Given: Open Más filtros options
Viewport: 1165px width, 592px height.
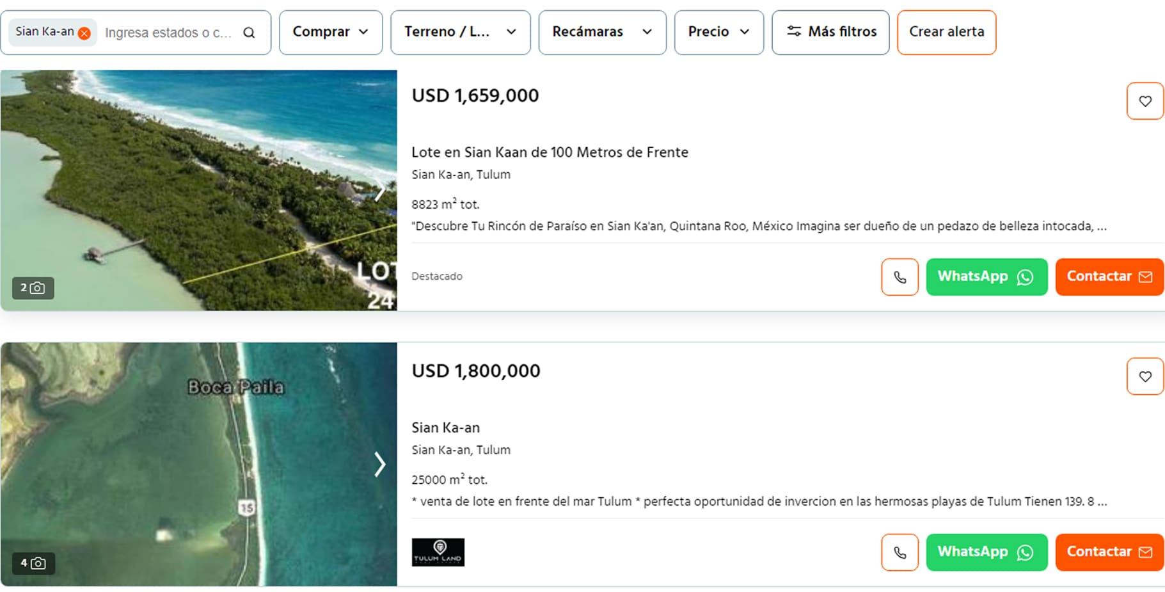Looking at the screenshot, I should [x=830, y=32].
